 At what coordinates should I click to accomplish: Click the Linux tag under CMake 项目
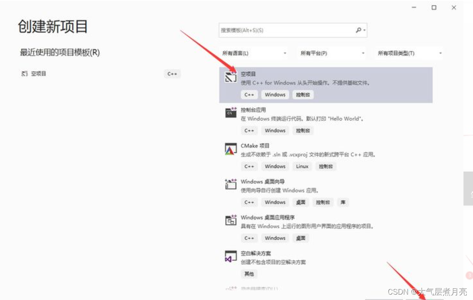(302, 167)
